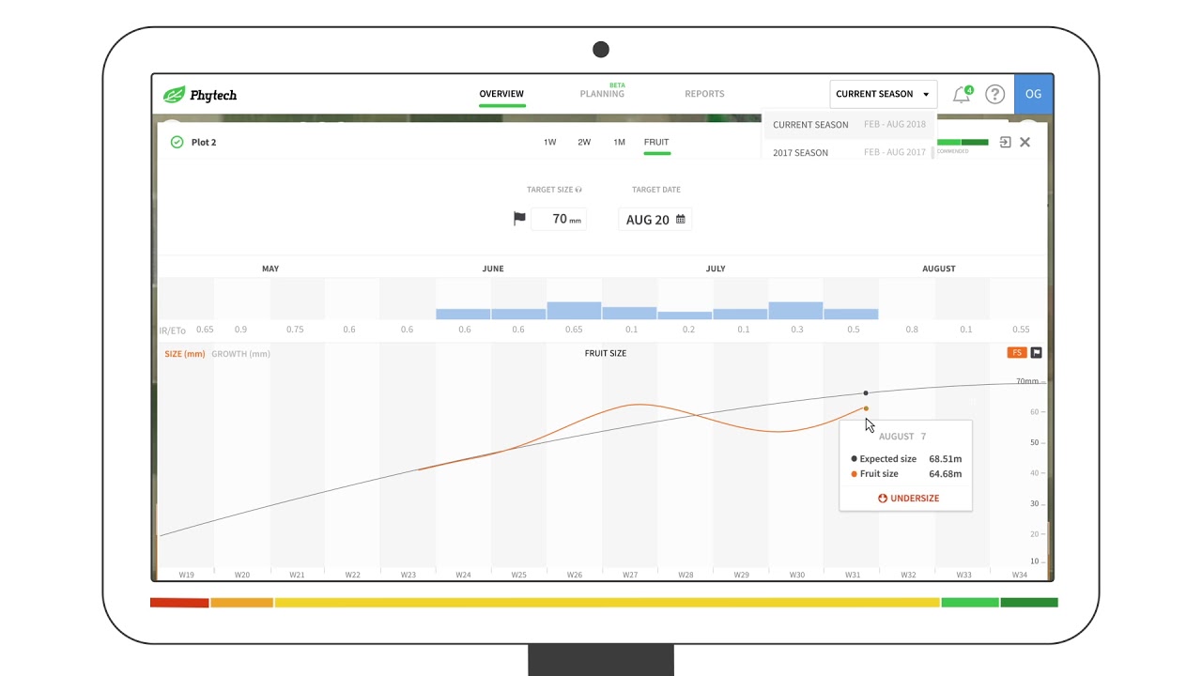Go to the OVERVIEW tab
The height and width of the screenshot is (676, 1202).
501,94
